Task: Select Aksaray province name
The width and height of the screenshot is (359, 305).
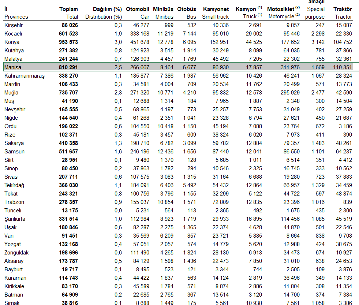Action: pyautogui.click(x=14, y=261)
